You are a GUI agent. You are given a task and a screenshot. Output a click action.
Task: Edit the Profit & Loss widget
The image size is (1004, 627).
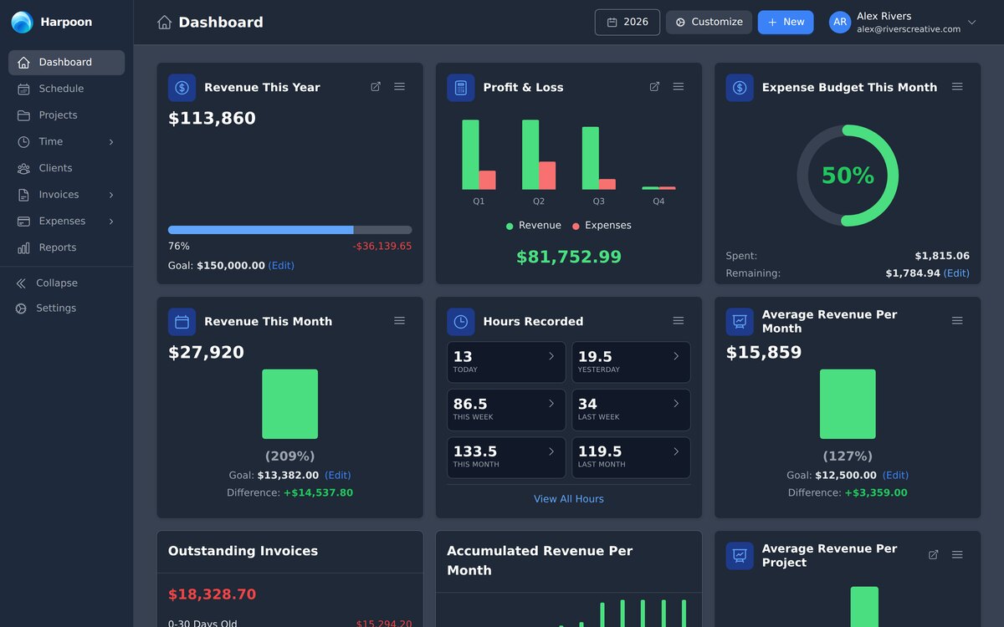coord(654,87)
